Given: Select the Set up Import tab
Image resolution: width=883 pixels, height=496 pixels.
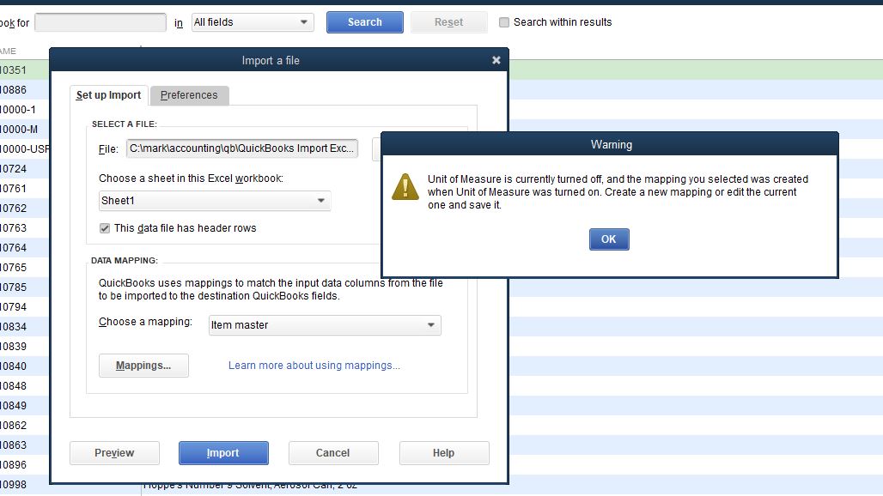Looking at the screenshot, I should [108, 95].
